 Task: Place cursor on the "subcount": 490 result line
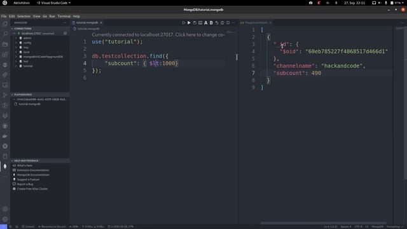[298, 73]
